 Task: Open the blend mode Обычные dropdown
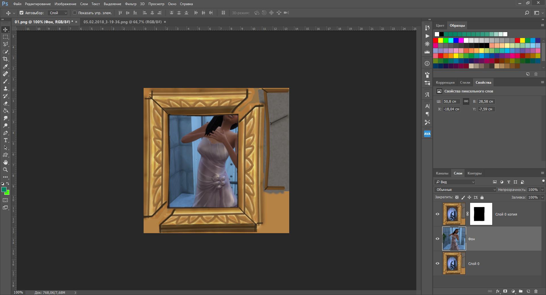click(465, 190)
